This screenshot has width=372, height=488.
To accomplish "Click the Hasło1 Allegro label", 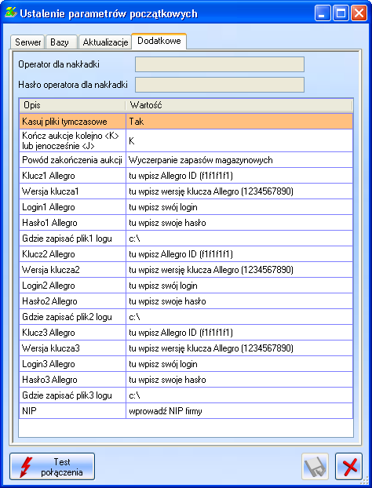I will coord(49,223).
